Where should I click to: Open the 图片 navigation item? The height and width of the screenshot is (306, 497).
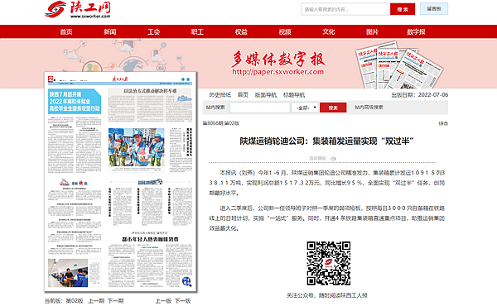(373, 31)
